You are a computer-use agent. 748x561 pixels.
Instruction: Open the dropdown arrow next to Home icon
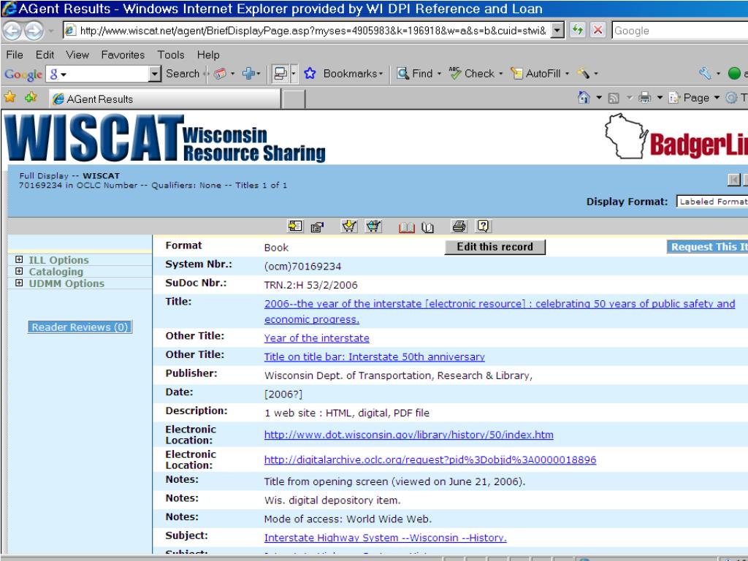pyautogui.click(x=599, y=98)
